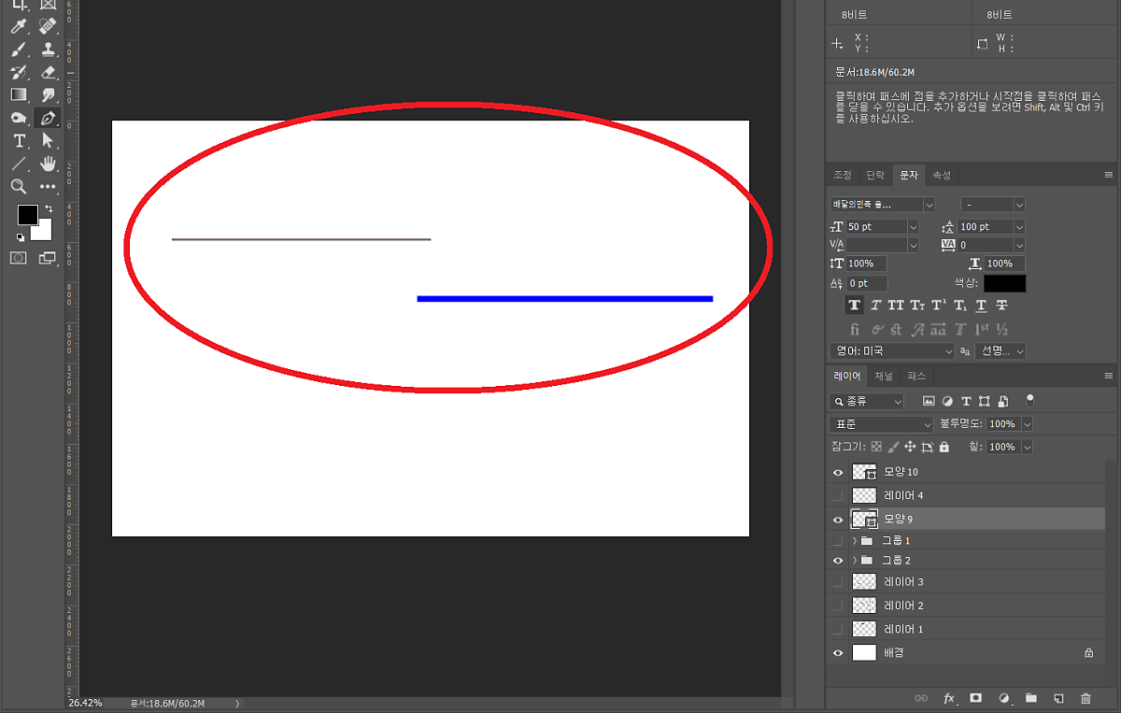Show the 레이어 4 layer
The width and height of the screenshot is (1121, 713).
838,495
